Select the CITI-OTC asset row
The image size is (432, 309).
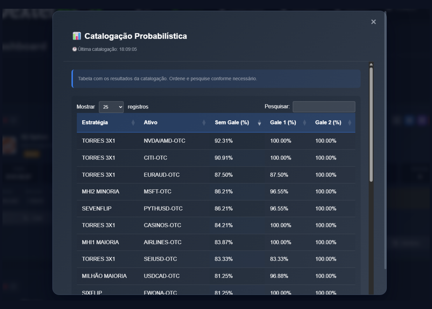click(155, 158)
